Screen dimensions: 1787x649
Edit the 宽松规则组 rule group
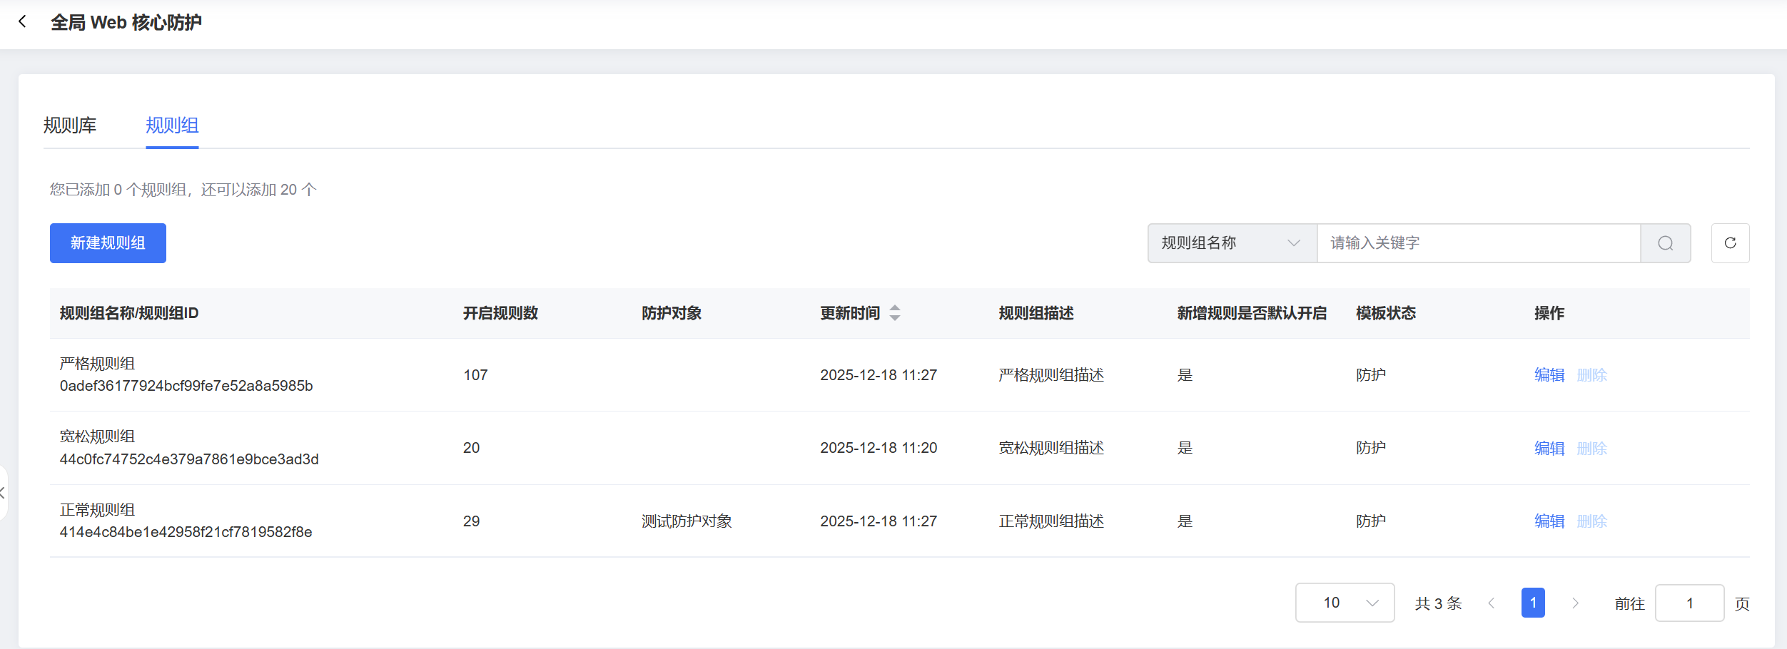click(x=1549, y=449)
